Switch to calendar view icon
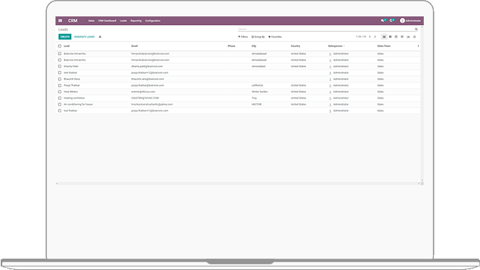 396,37
